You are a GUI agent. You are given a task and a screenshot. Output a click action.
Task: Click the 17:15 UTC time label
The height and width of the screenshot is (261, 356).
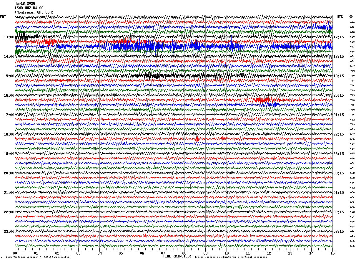(x=338, y=37)
